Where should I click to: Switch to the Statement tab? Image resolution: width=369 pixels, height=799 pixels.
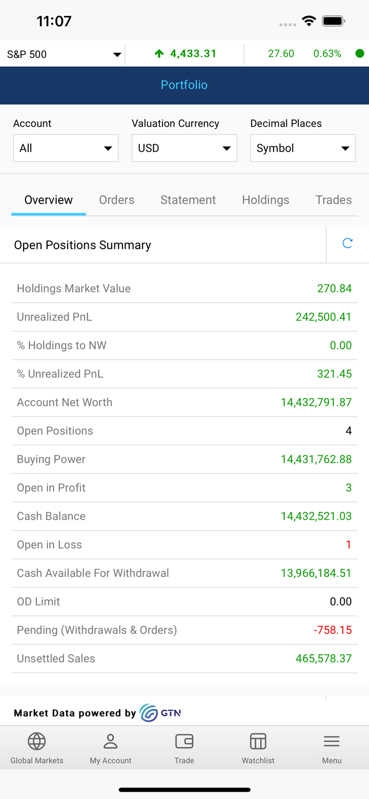tap(188, 200)
